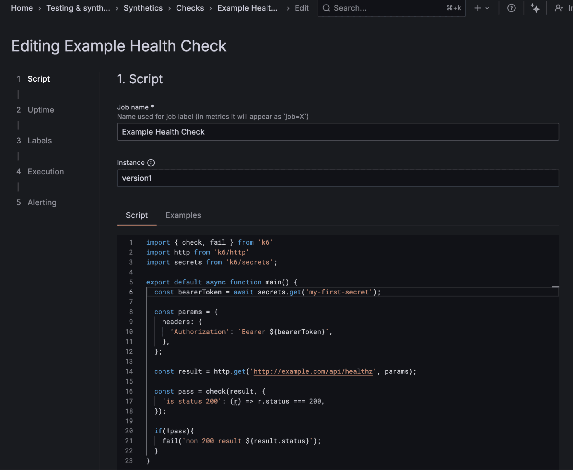Click the Search bar in header
The width and height of the screenshot is (573, 470).
pos(387,8)
